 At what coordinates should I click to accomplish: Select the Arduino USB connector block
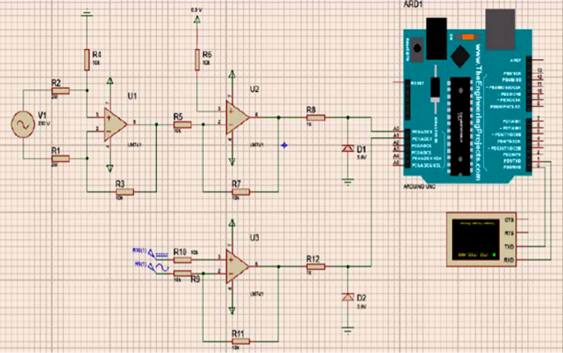coord(501,29)
